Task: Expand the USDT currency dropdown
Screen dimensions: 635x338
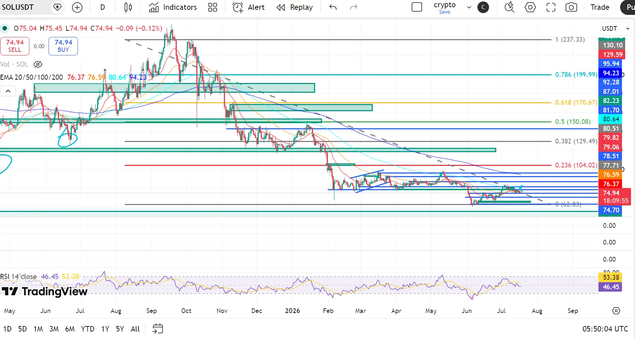Action: click(x=616, y=28)
